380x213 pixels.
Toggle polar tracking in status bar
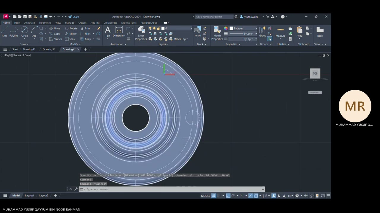click(233, 196)
